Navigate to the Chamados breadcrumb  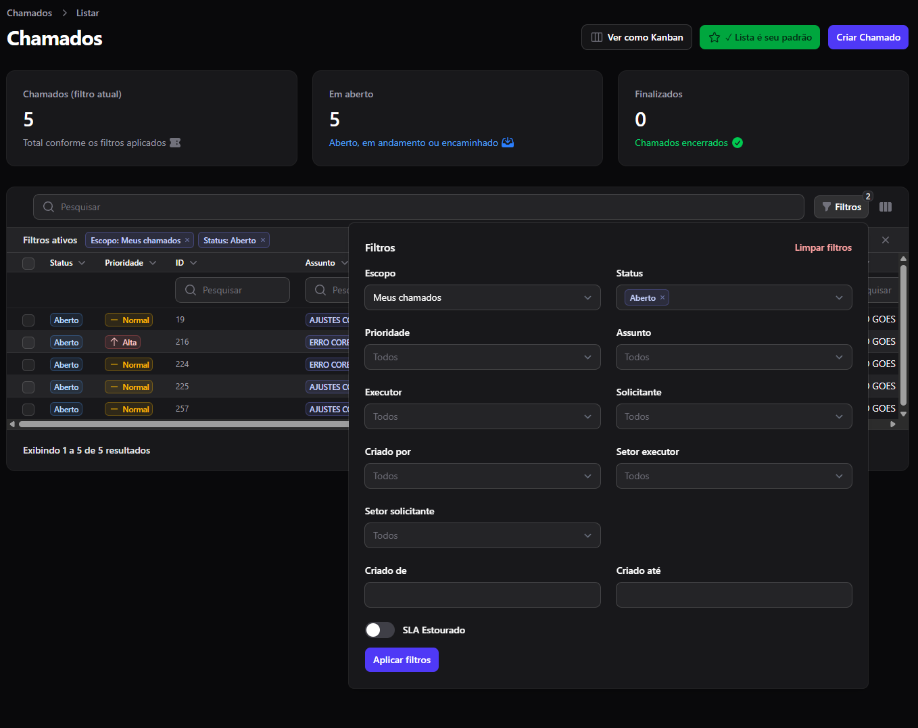[29, 13]
